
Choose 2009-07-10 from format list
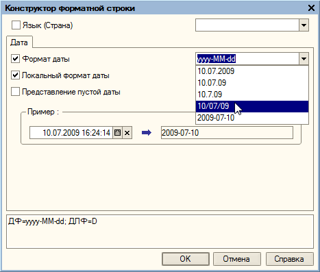252,118
